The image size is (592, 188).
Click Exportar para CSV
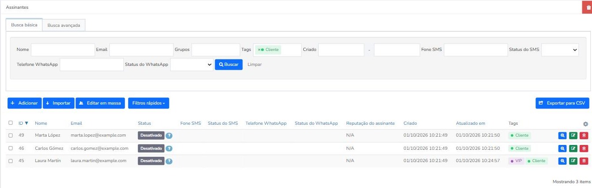point(562,103)
